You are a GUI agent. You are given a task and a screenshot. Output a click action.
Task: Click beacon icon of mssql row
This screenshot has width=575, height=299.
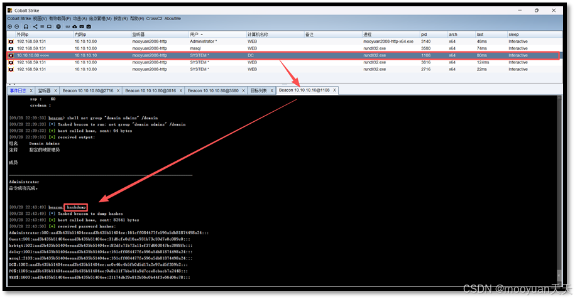coord(11,49)
